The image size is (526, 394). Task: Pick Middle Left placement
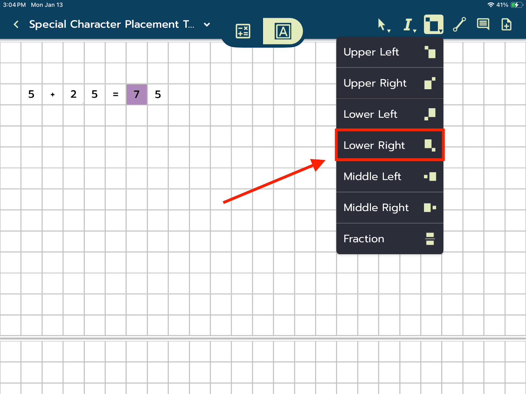coord(390,176)
